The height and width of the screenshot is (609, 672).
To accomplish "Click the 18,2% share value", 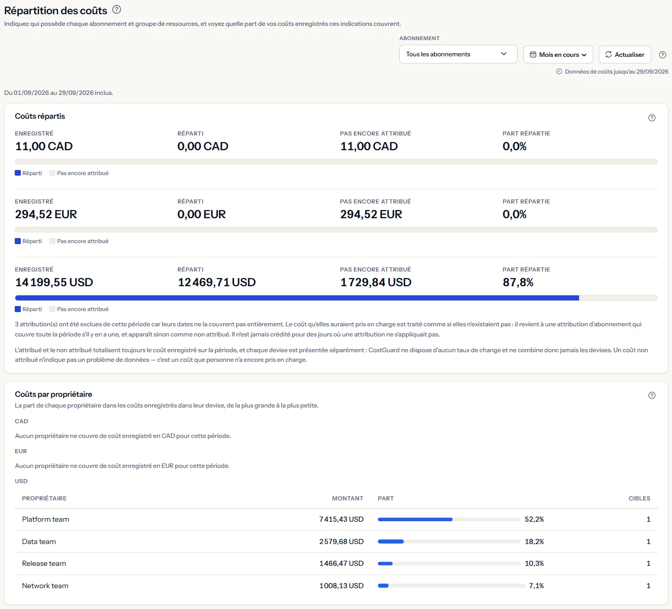I will (x=534, y=542).
